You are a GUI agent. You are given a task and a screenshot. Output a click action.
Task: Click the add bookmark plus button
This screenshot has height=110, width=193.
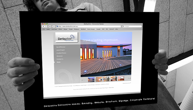click(54, 26)
